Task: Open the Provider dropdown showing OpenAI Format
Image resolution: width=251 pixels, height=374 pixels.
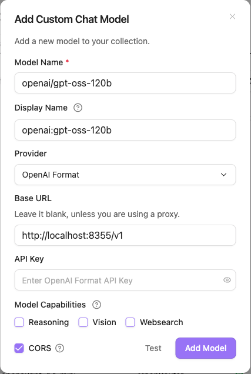Action: pos(125,175)
